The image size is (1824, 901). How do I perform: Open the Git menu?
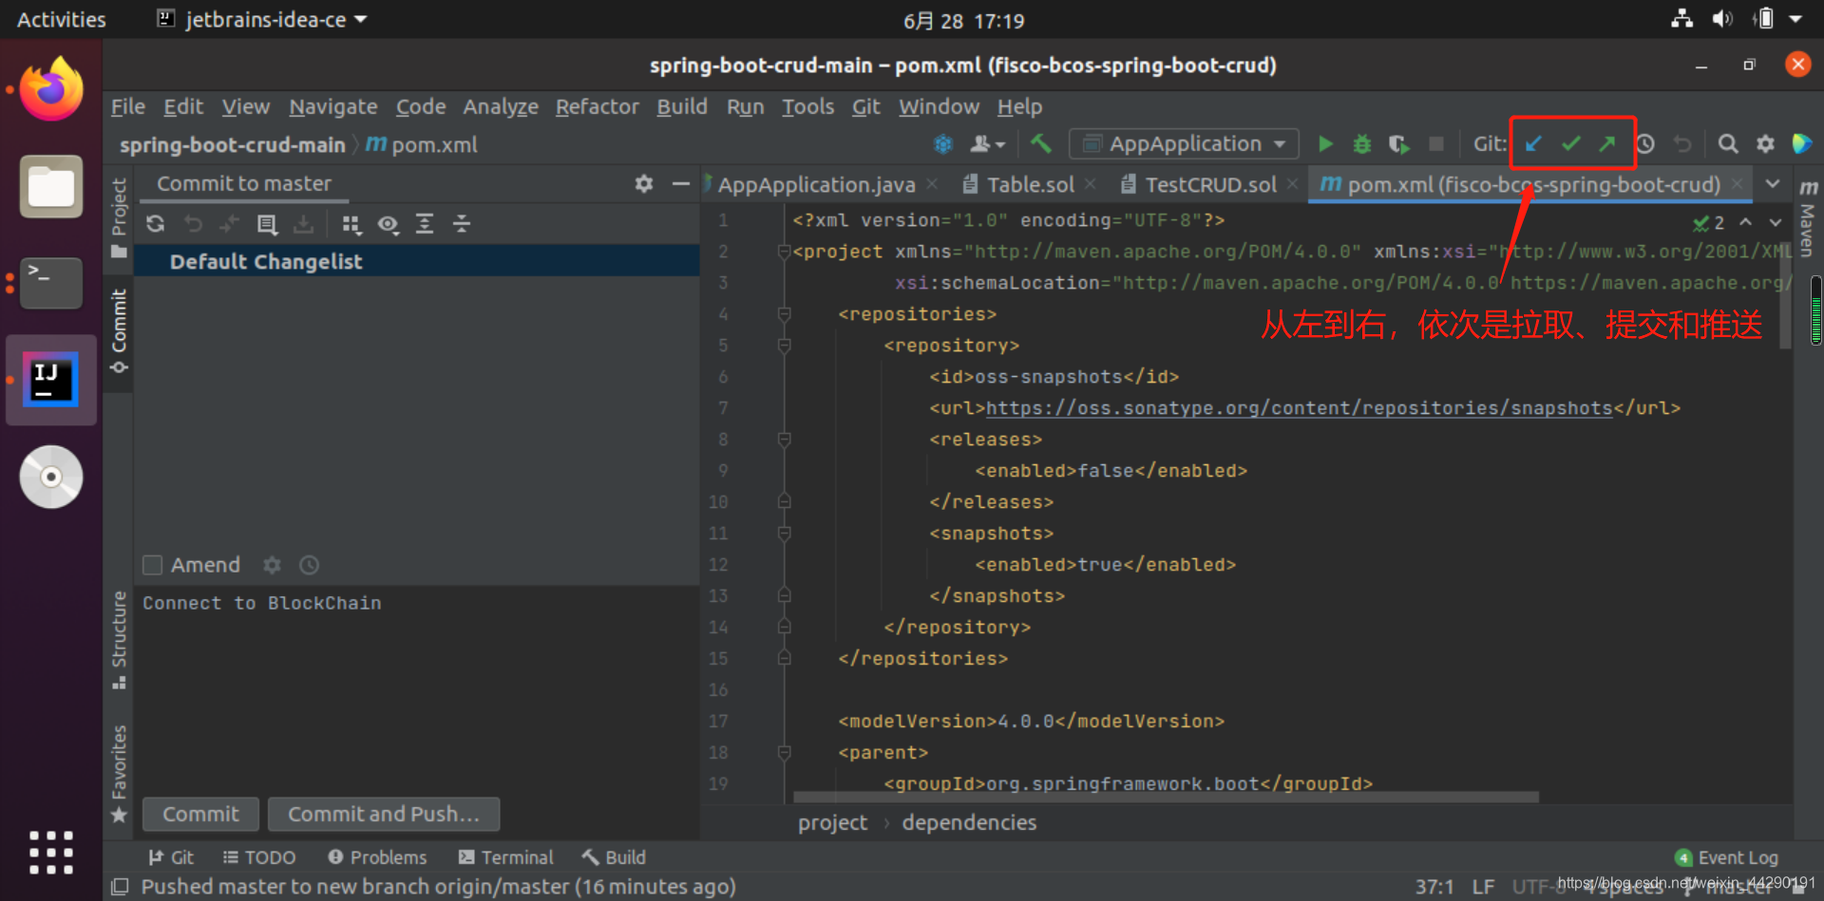point(865,106)
